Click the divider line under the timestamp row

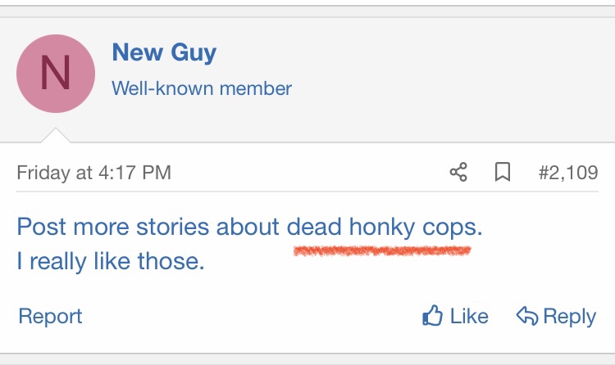(307, 192)
